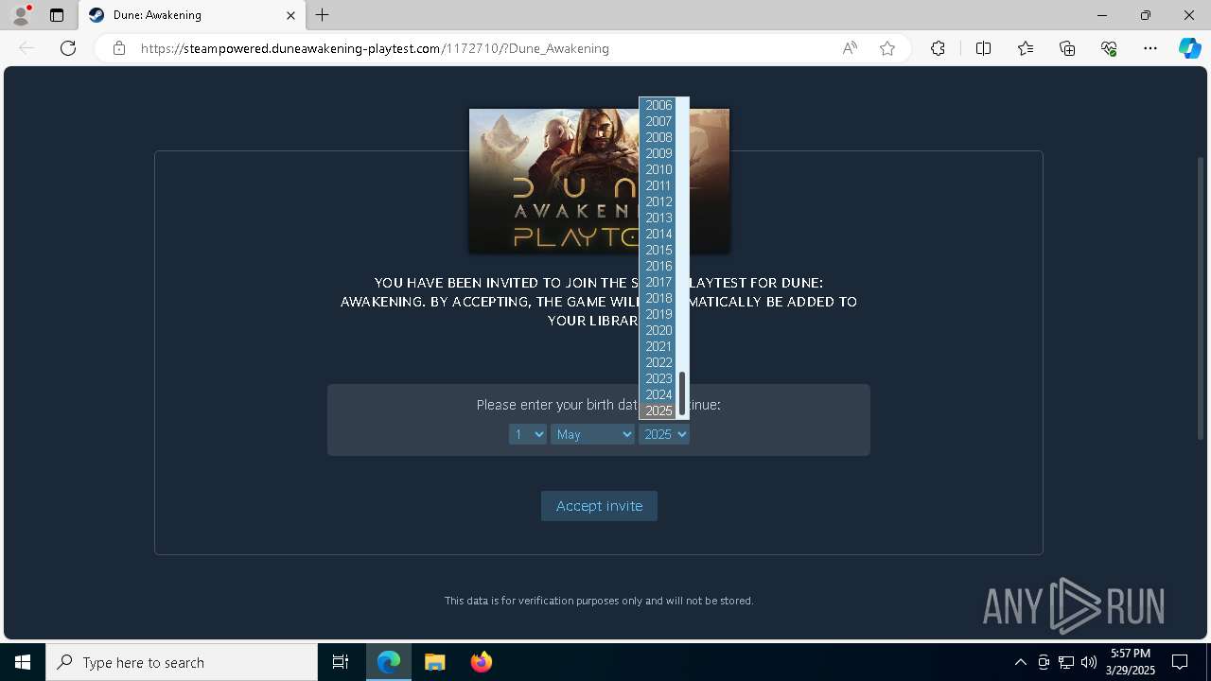Open tab actions menu icon
Image resolution: width=1211 pixels, height=681 pixels.
click(x=57, y=15)
